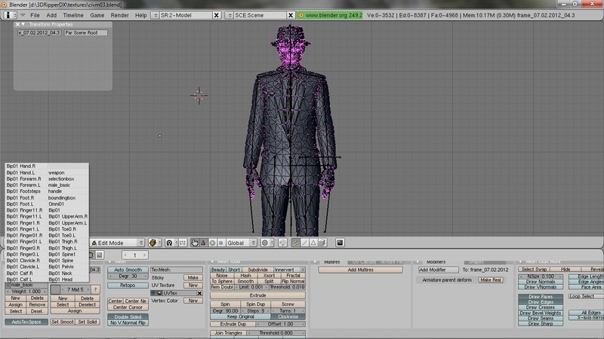Close the Transform Properties panel with X
Screen dimensions: 604x339
[17, 24]
